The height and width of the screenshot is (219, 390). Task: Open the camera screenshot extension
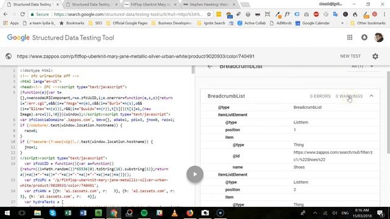[x=307, y=15]
